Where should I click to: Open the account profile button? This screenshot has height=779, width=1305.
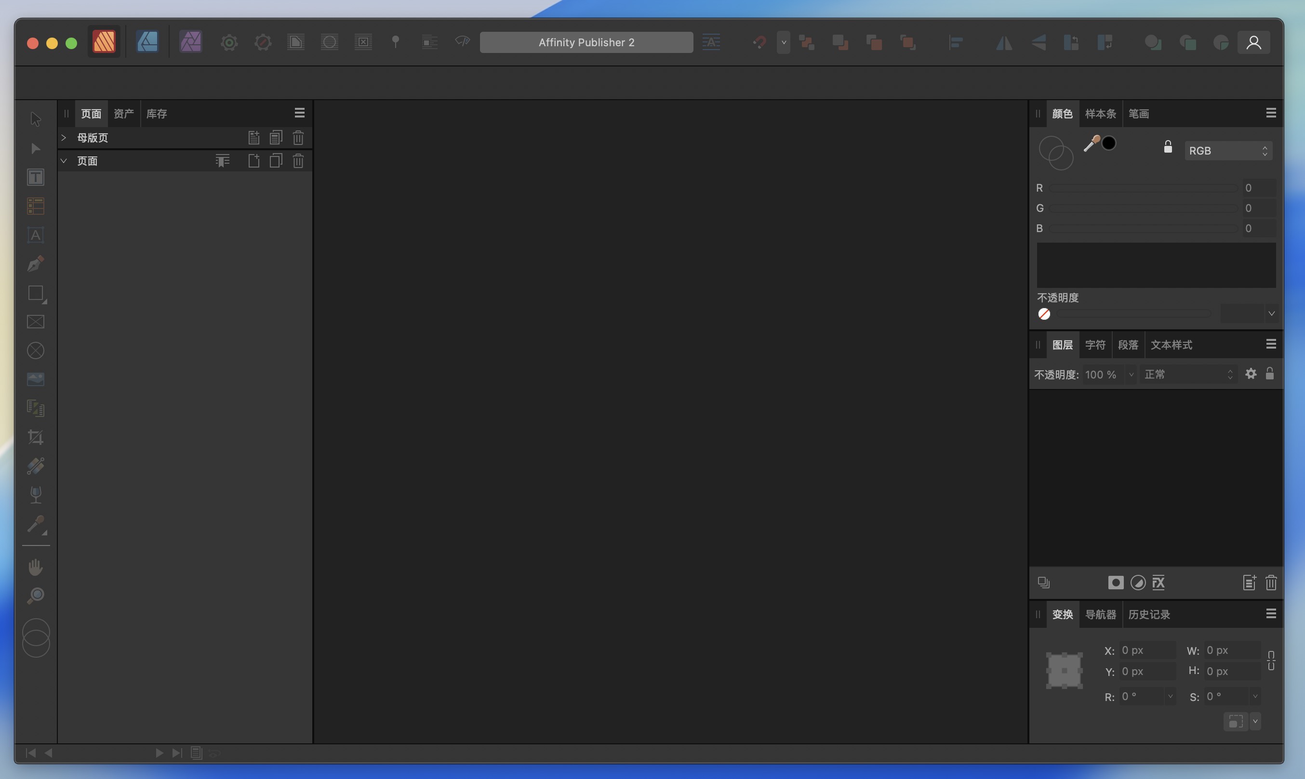coord(1253,42)
